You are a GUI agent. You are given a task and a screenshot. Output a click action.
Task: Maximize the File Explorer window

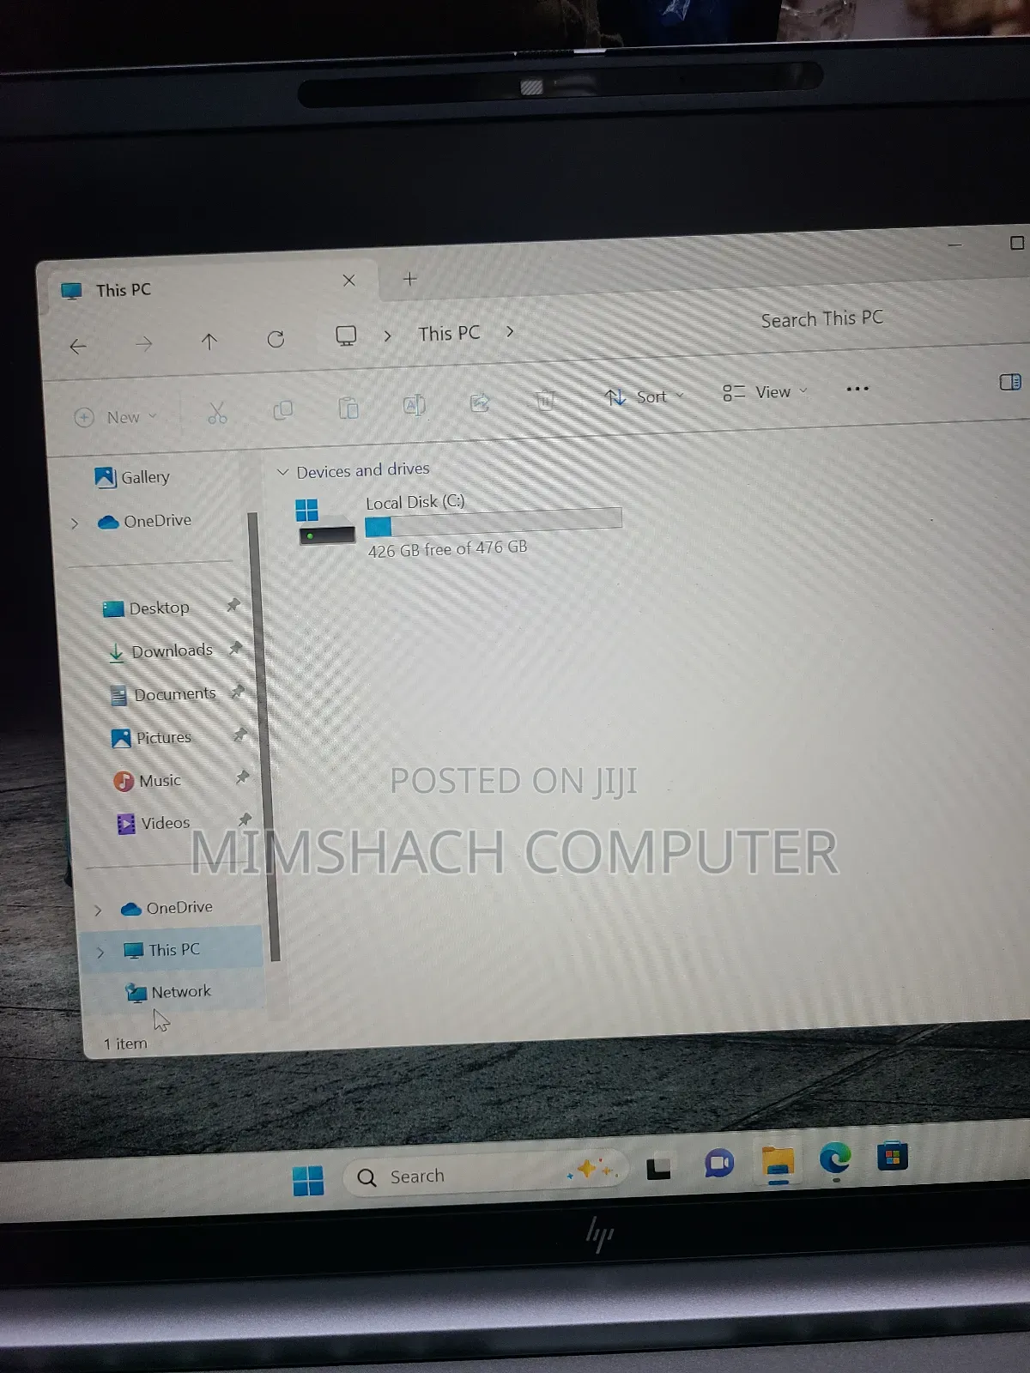tap(1017, 243)
